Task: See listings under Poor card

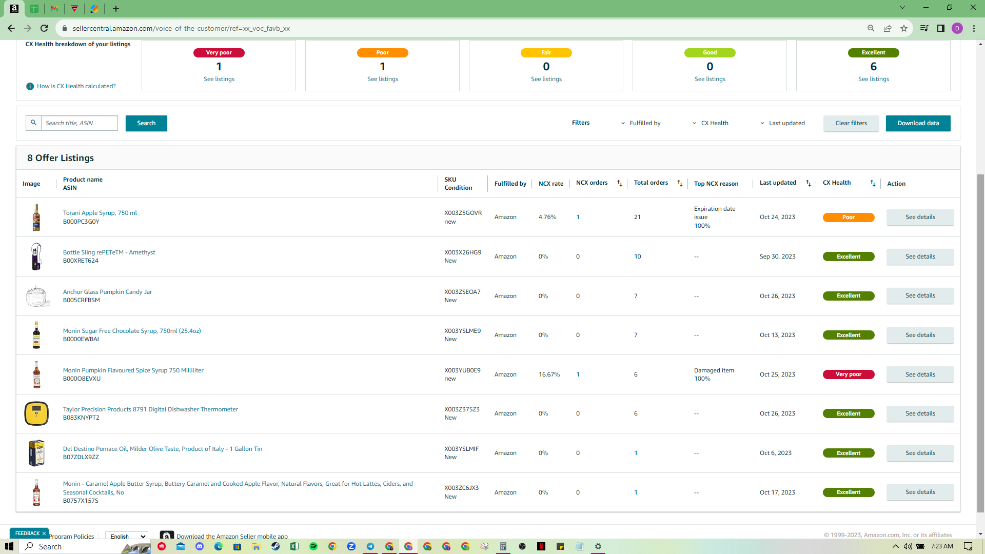Action: 383,79
